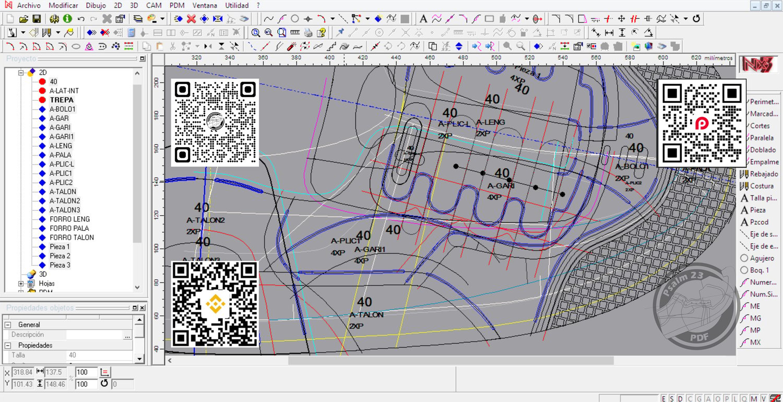Choose the Rebajado line type
Image resolution: width=783 pixels, height=402 pixels.
760,174
